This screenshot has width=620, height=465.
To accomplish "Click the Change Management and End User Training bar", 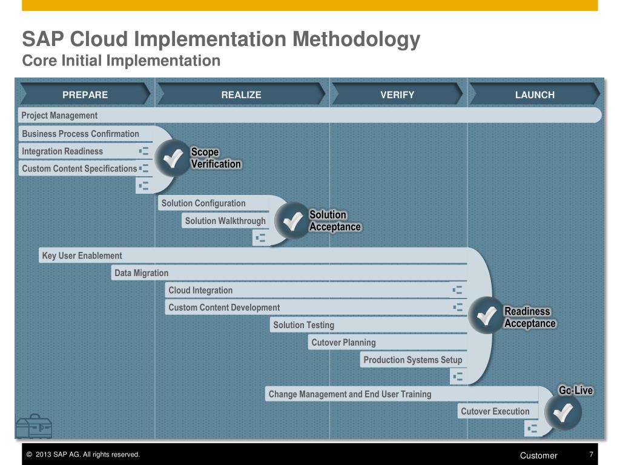I will [x=402, y=394].
